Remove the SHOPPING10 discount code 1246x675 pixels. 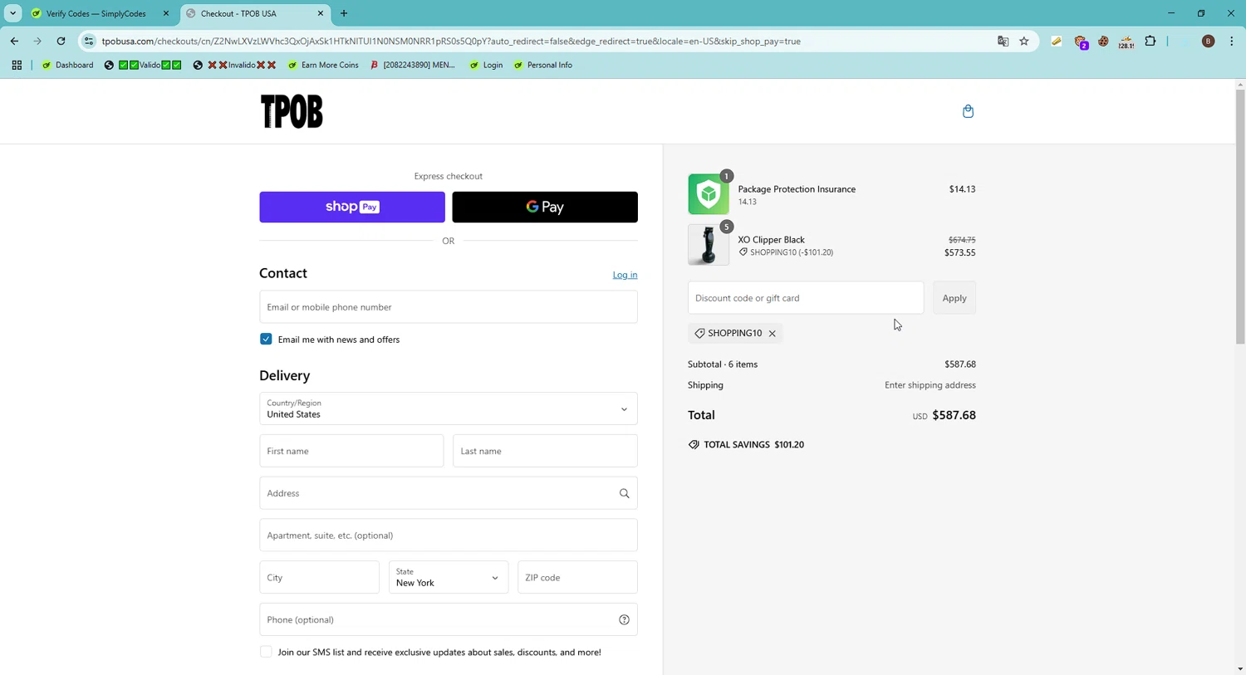point(772,334)
